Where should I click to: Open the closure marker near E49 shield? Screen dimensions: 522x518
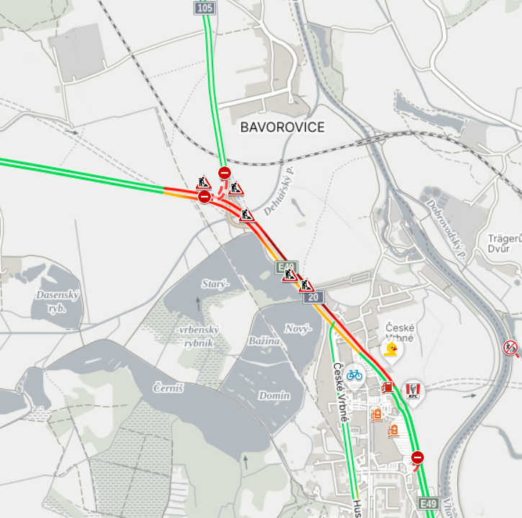(x=418, y=457)
